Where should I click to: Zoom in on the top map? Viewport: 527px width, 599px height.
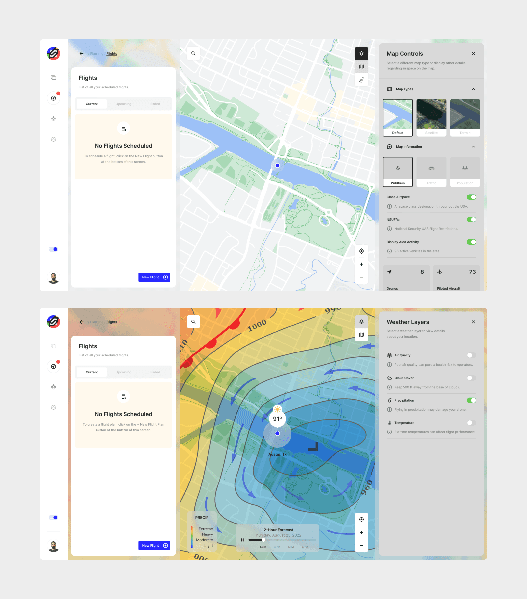tap(361, 264)
